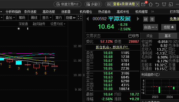Click the 深股通 label
This screenshot has height=102, width=179.
tap(23, 24)
